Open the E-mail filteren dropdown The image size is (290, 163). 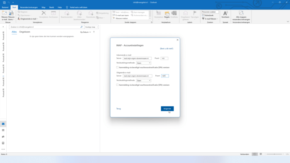(210, 19)
